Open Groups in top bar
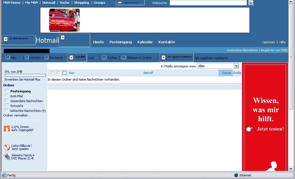Screen dimensions: 295x179 click(99, 3)
